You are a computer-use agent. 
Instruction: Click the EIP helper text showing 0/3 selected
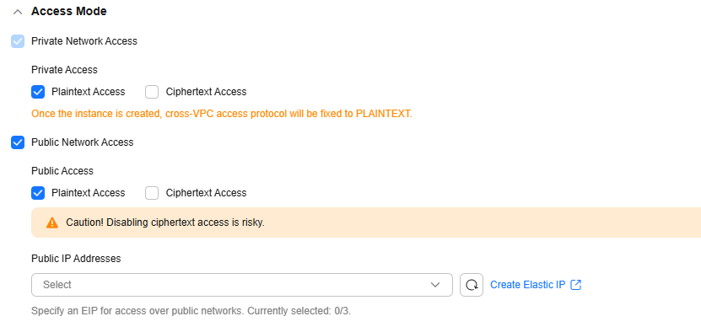[x=191, y=311]
